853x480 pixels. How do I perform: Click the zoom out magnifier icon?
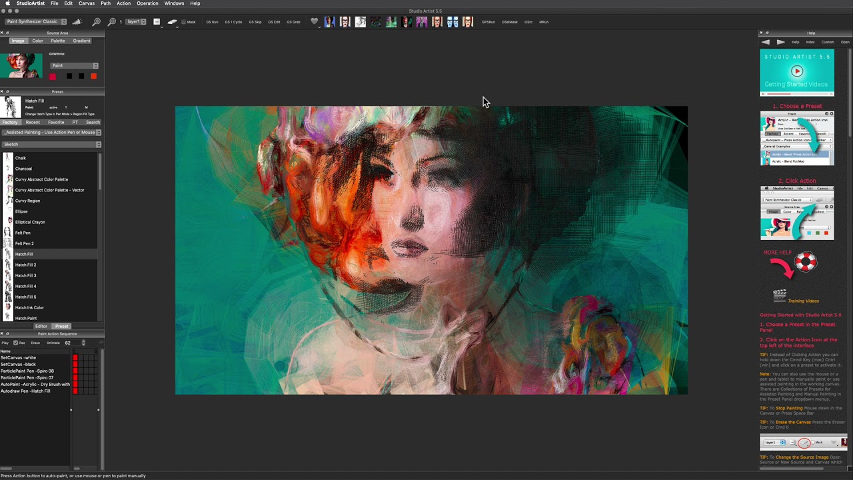(x=97, y=22)
